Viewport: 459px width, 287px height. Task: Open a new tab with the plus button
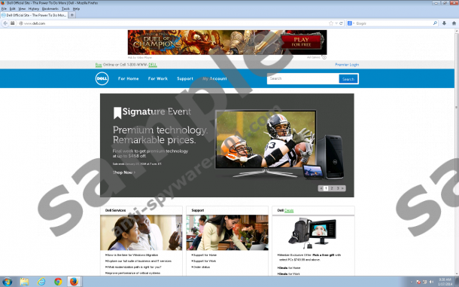click(x=72, y=15)
